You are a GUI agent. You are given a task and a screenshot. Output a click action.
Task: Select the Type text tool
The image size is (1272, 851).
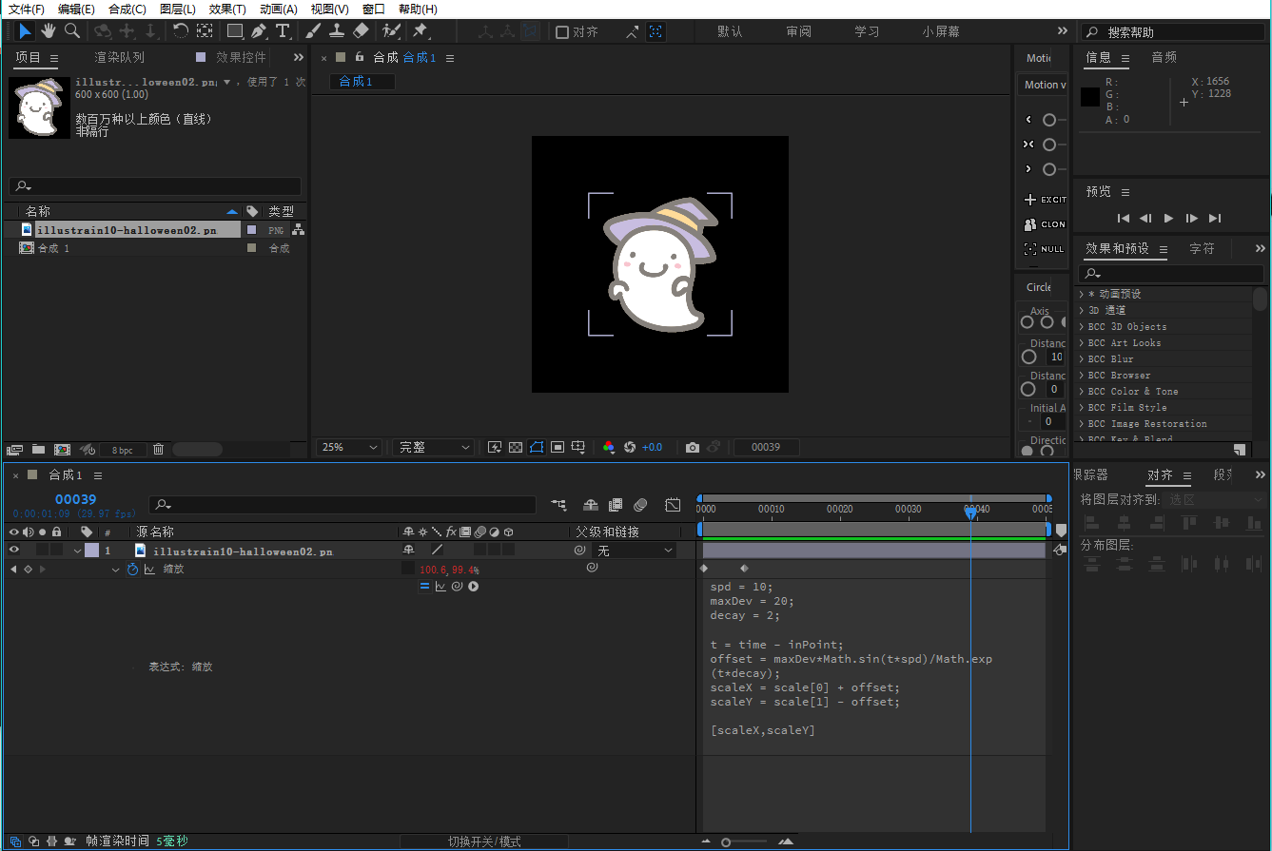(x=283, y=31)
